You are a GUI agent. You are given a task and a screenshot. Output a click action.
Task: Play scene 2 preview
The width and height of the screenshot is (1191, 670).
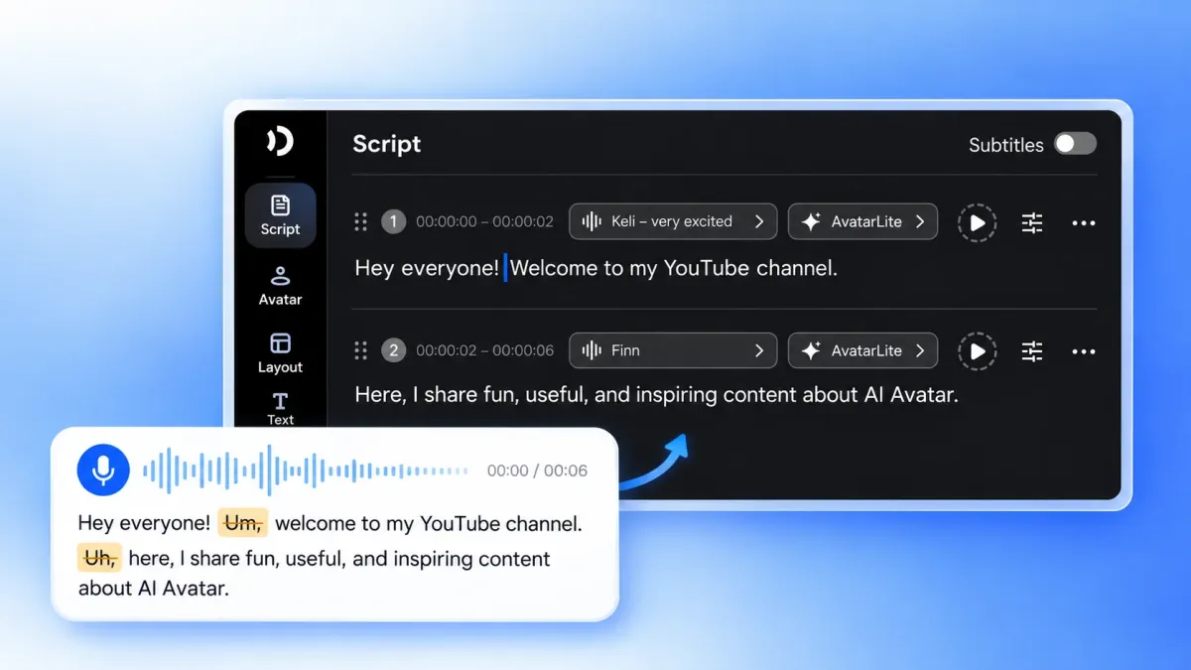point(978,351)
